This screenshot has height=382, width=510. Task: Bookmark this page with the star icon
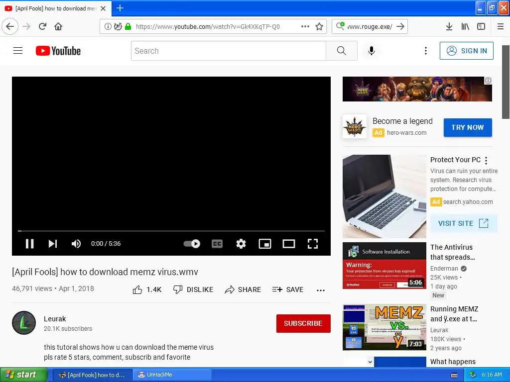[x=319, y=26]
